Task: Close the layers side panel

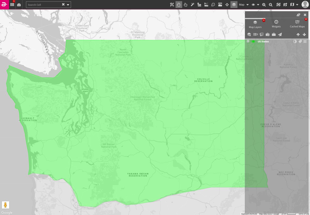Action: [x=305, y=15]
